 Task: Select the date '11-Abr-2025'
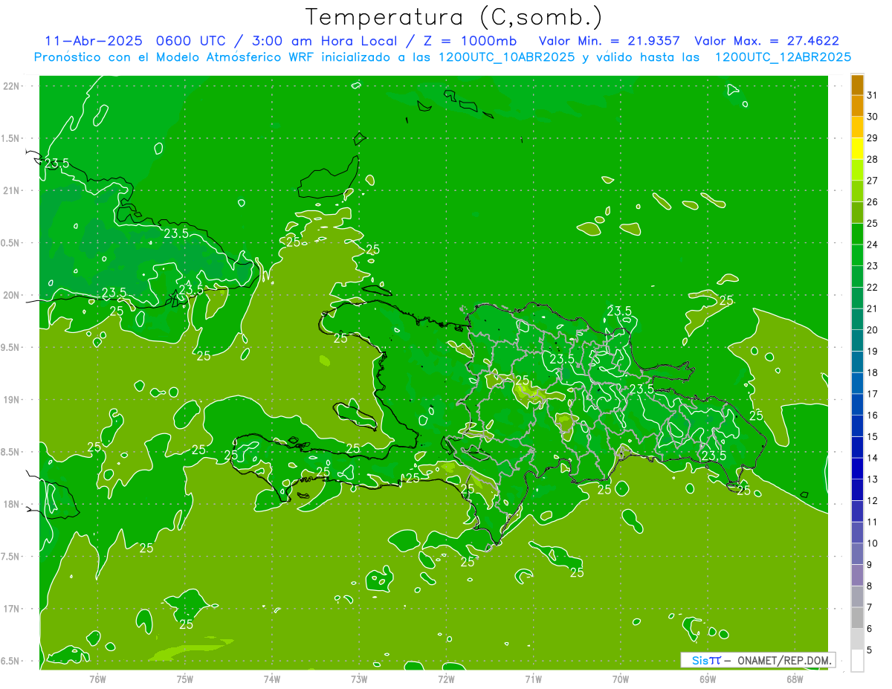93,41
